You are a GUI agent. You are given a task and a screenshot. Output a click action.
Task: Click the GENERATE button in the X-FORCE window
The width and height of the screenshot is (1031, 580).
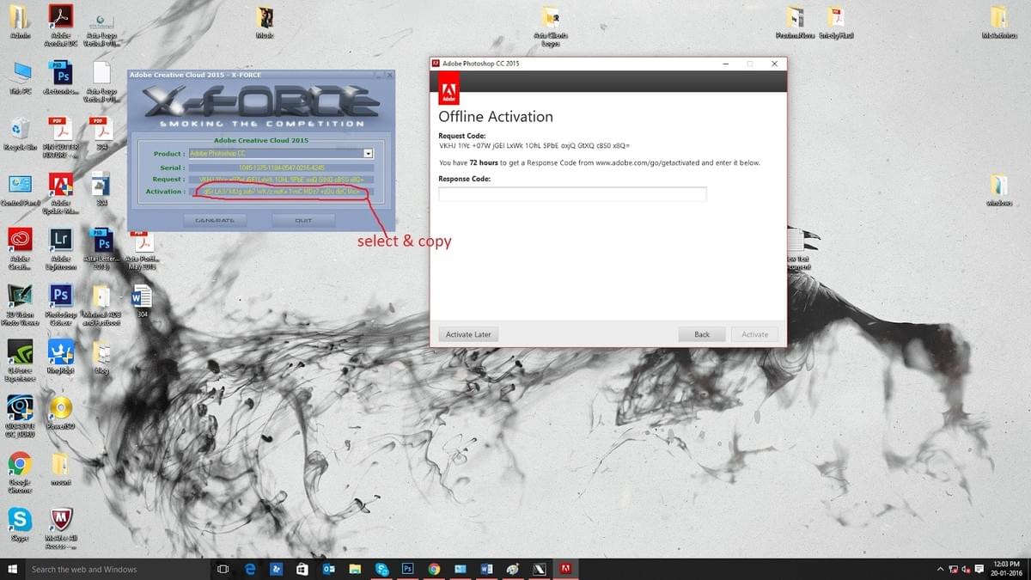click(215, 221)
